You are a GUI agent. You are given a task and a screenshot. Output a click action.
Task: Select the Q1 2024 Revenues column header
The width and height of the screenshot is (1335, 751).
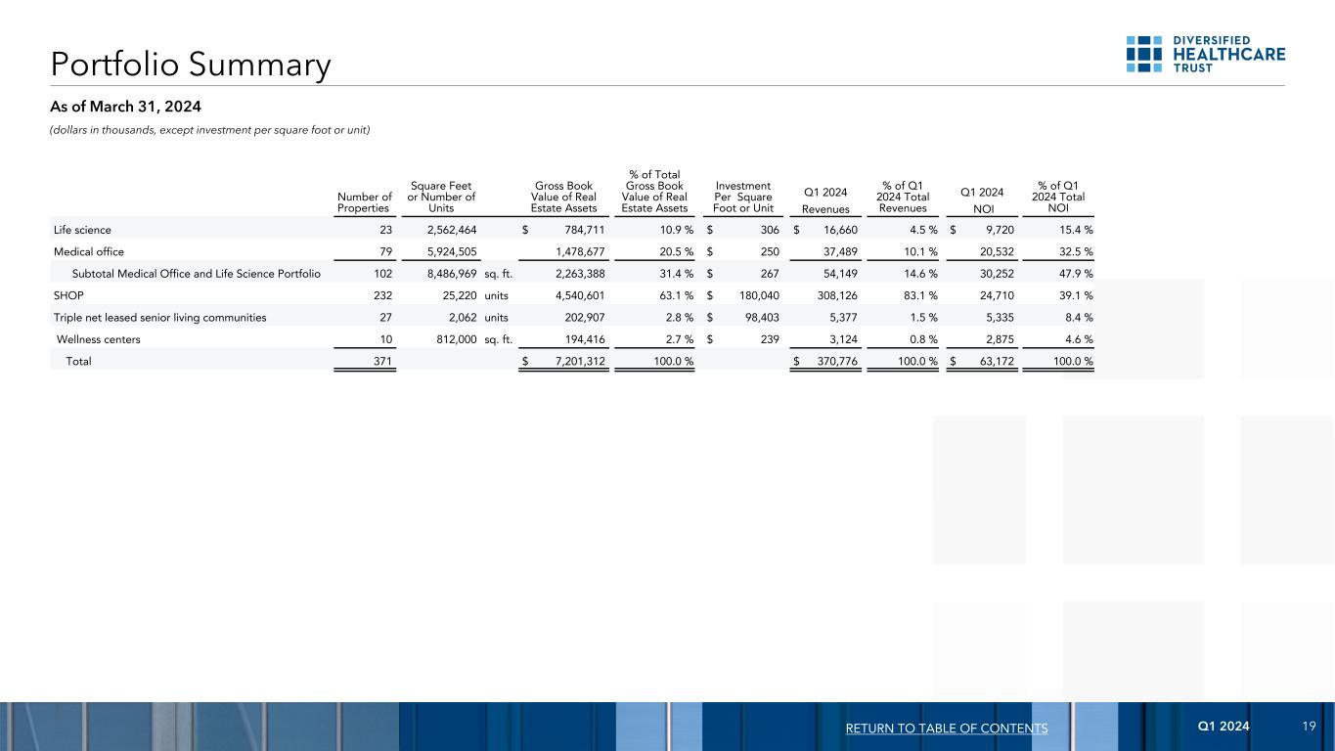826,200
